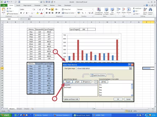157x117 pixels.
Task: Click the Increase Decimal icon
Action: pyautogui.click(x=89, y=13)
